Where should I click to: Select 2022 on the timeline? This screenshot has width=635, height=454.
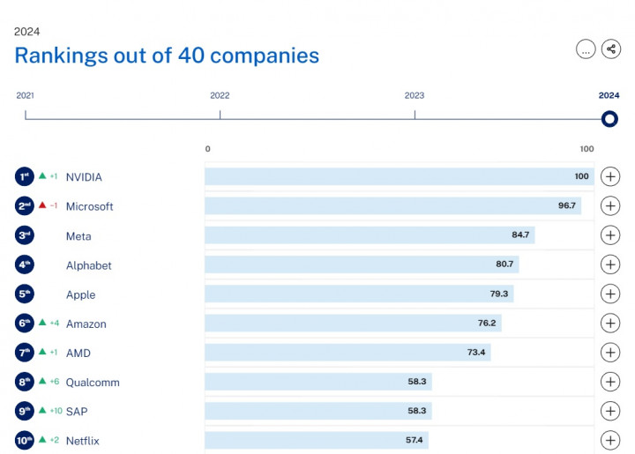(x=220, y=114)
